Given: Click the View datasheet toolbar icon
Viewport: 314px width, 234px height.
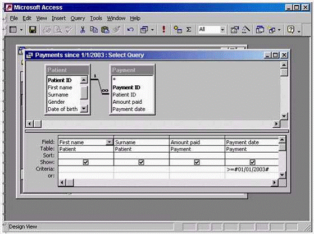Looking at the screenshot, I should pyautogui.click(x=13, y=30).
